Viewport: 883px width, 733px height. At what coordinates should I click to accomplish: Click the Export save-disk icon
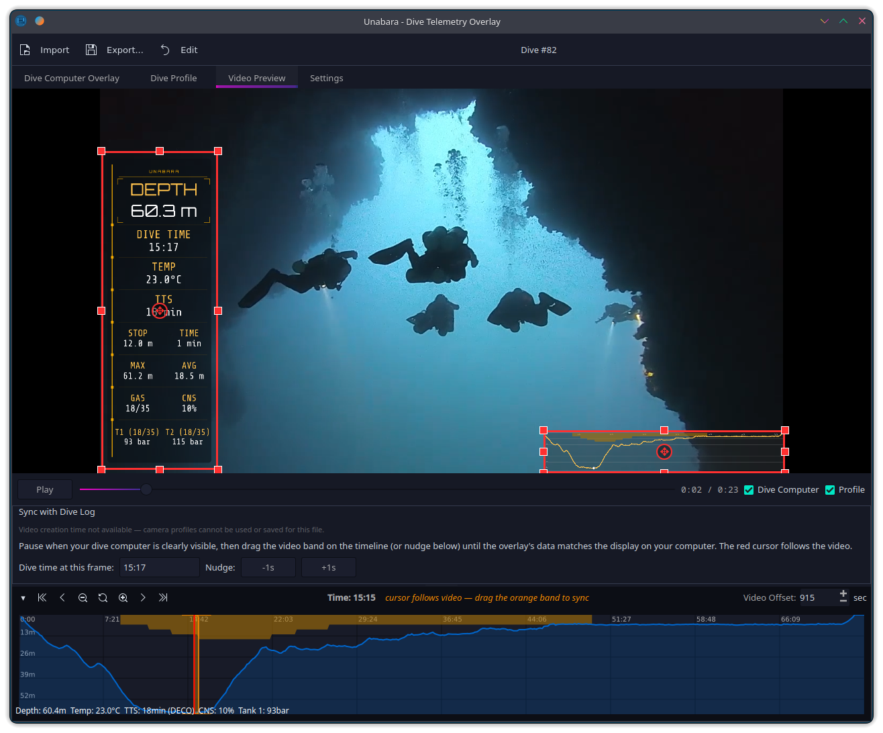(x=91, y=50)
